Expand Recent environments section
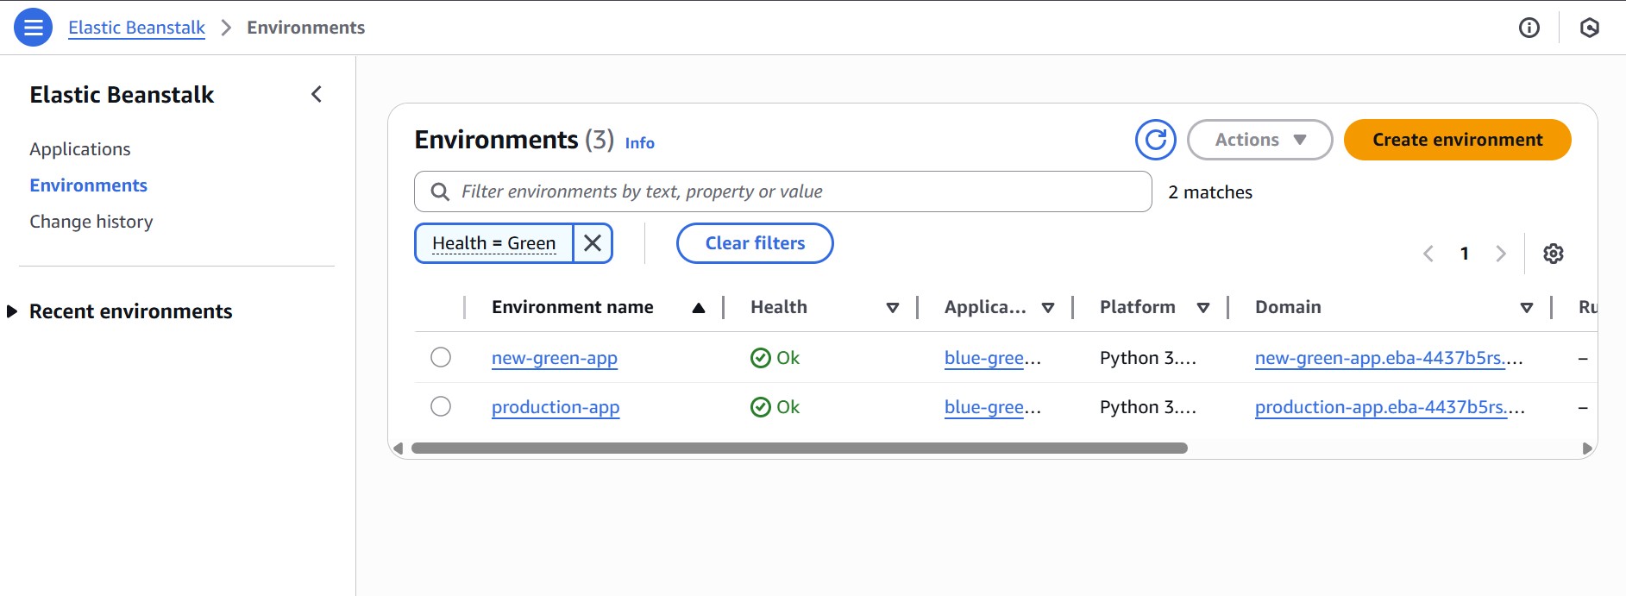The width and height of the screenshot is (1626, 596). pos(12,311)
